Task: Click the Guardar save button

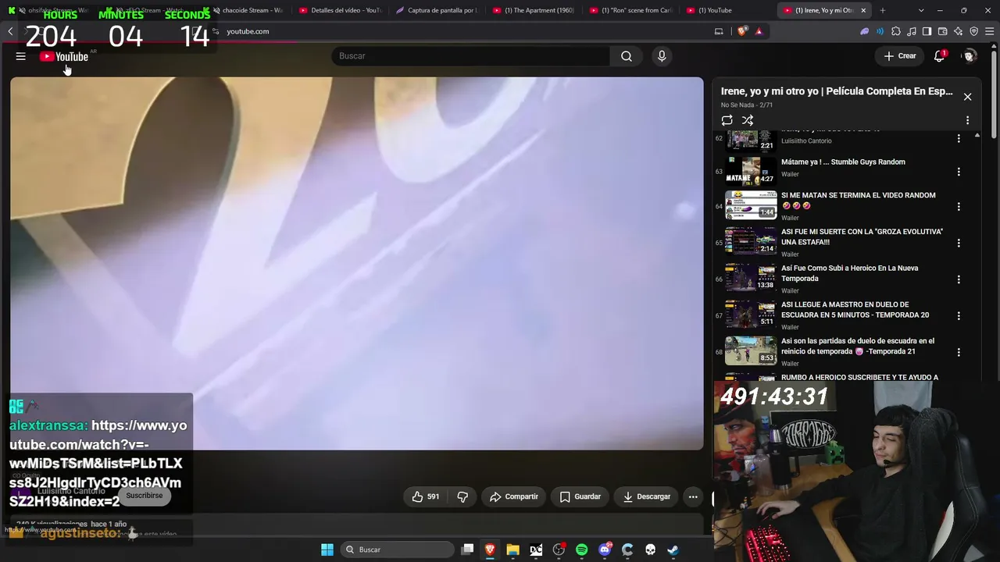Action: (x=580, y=496)
